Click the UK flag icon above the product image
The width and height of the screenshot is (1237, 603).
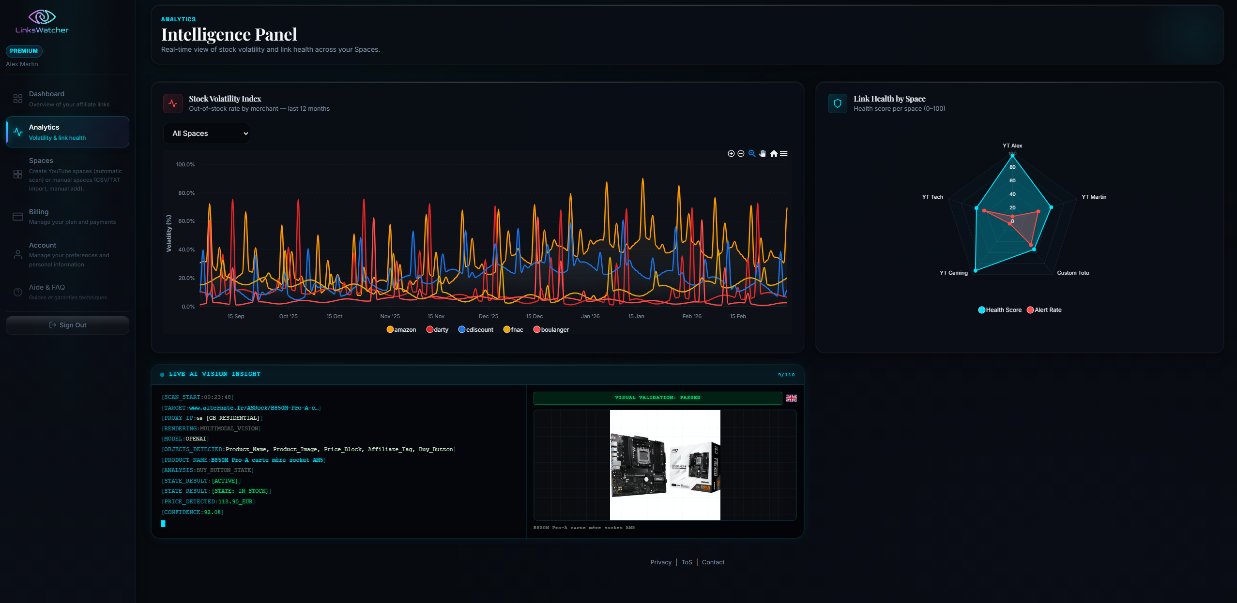(792, 398)
